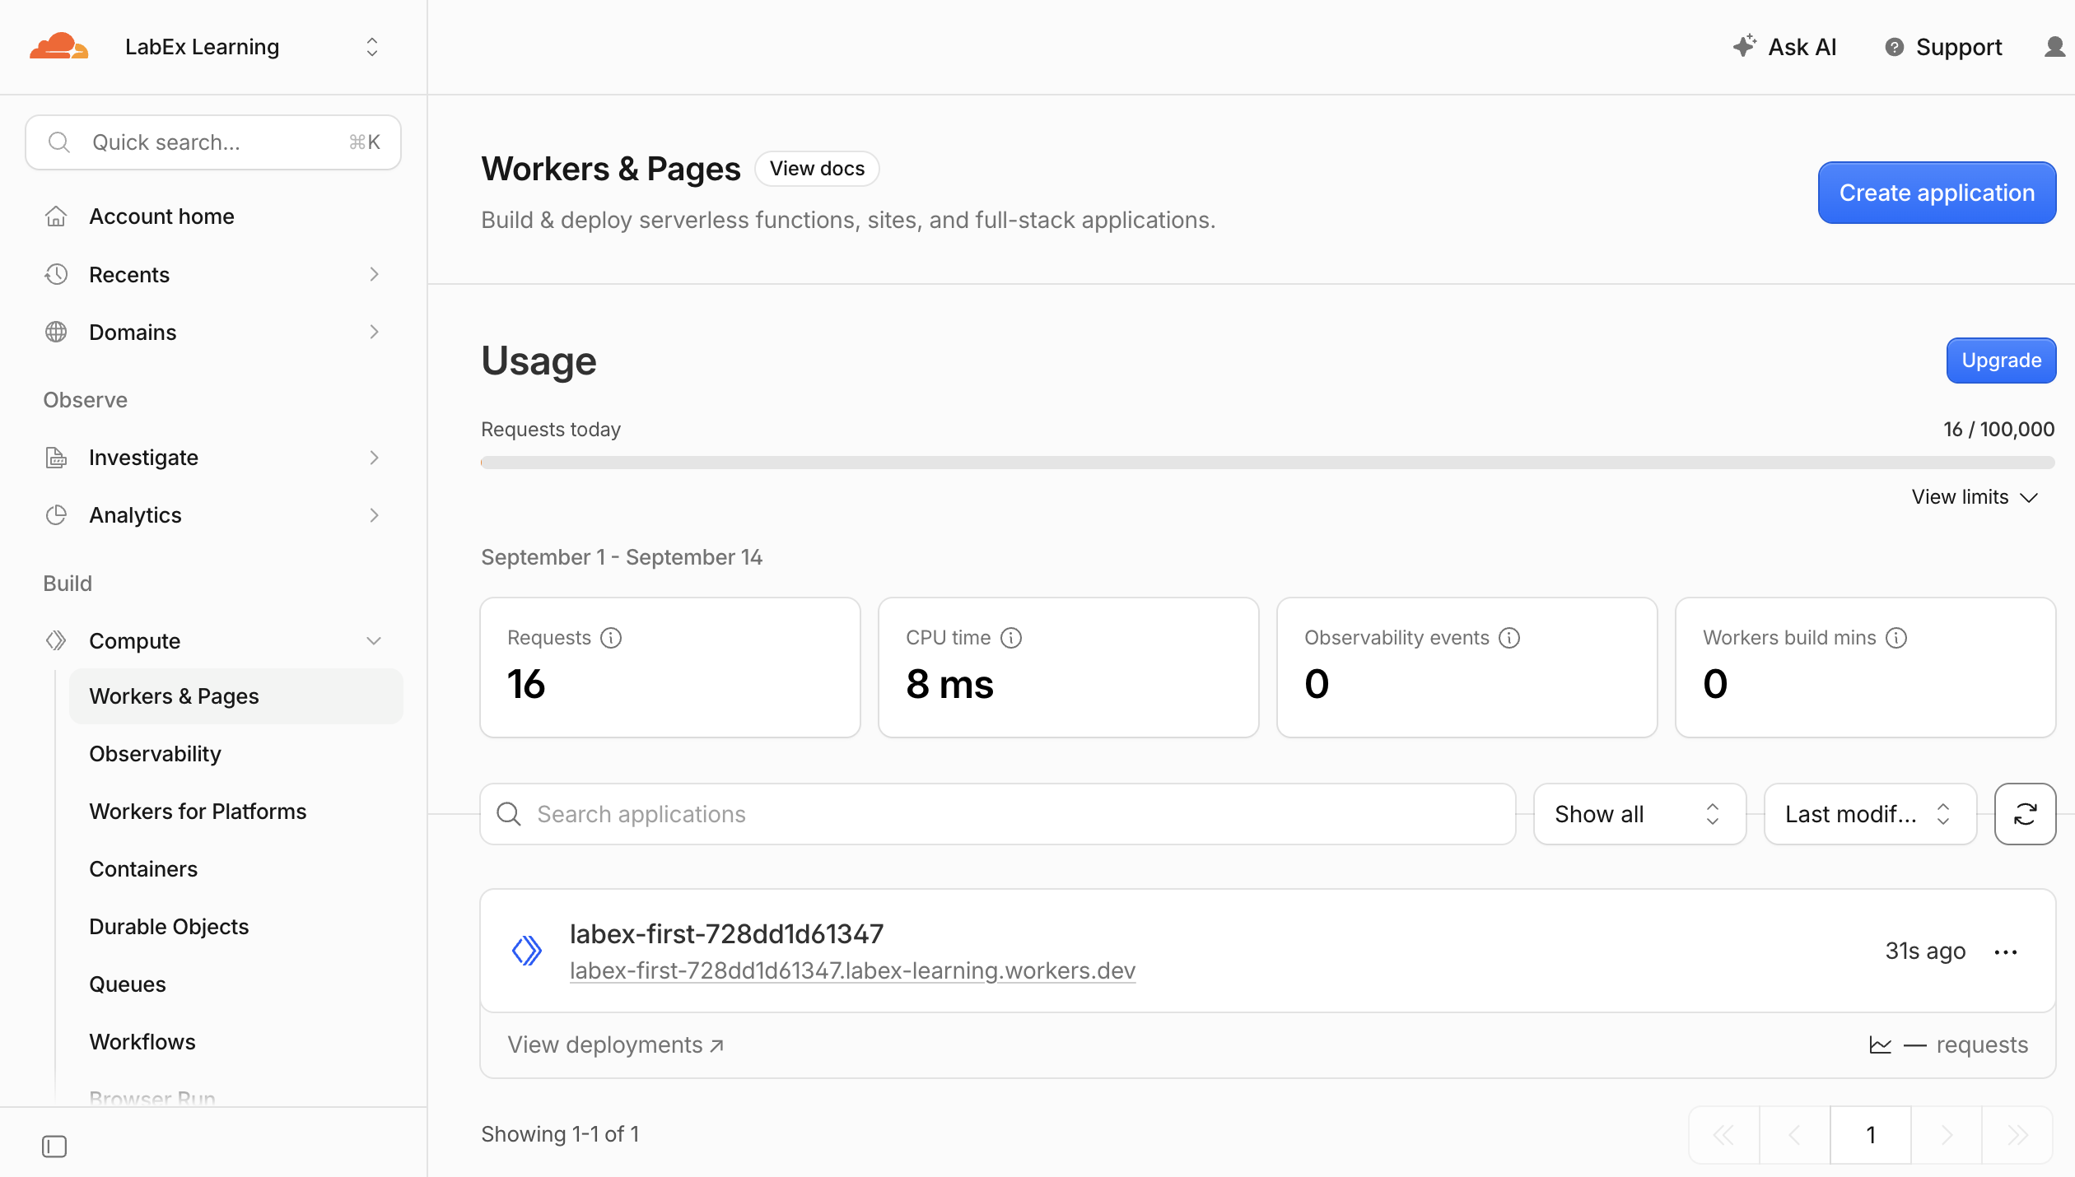The image size is (2075, 1177).
Task: Open Account home in sidebar
Action: 161,216
